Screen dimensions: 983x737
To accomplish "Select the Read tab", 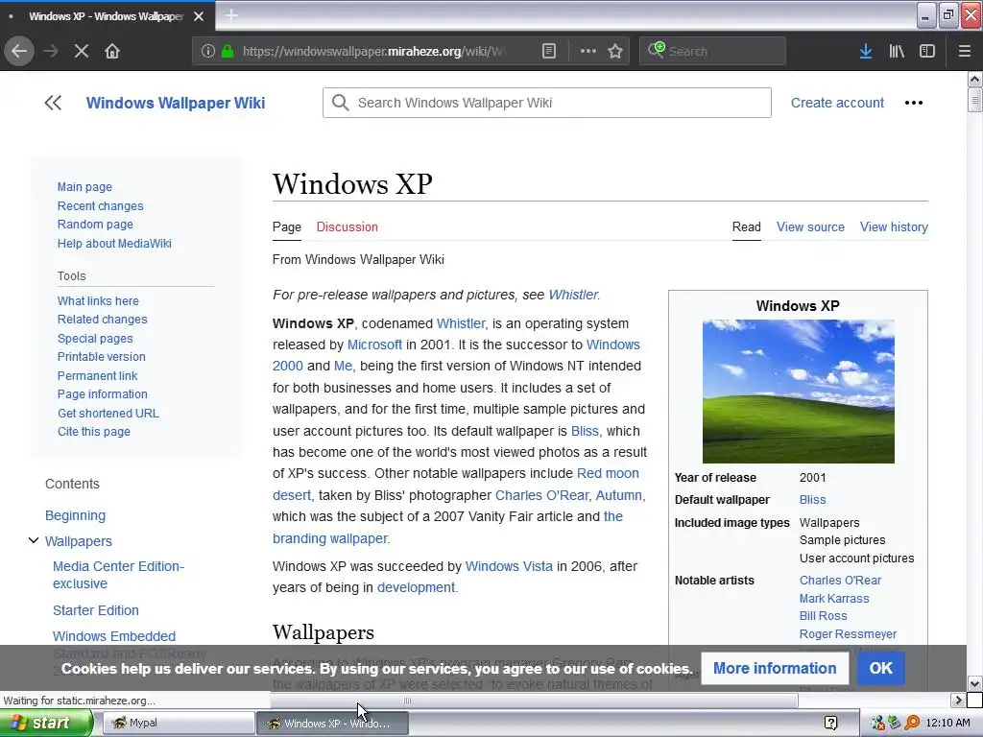I will click(747, 226).
